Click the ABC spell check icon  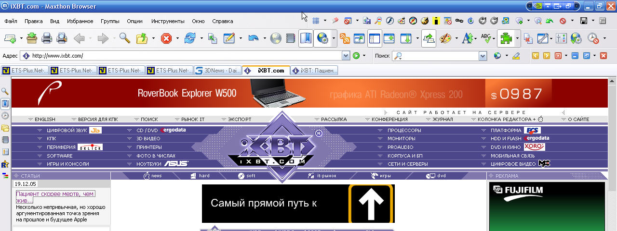486,38
